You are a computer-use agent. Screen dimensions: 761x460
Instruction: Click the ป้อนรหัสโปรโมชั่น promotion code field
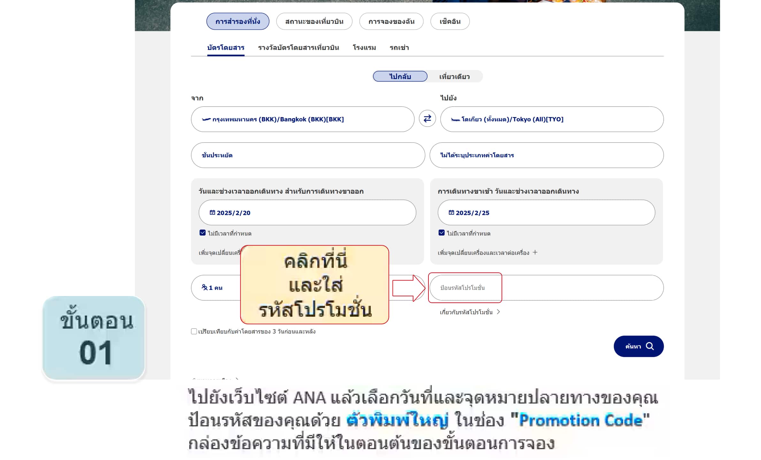546,288
